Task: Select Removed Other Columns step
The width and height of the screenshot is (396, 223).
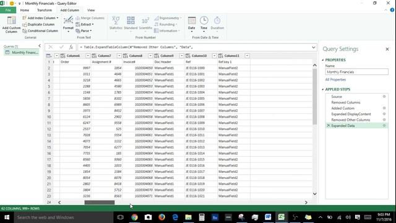Action: point(351,120)
